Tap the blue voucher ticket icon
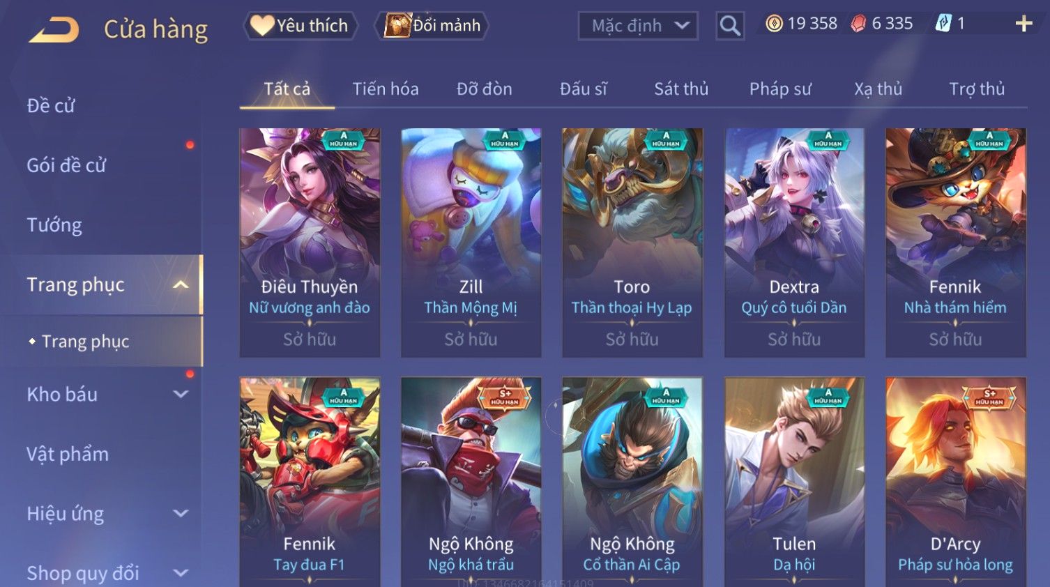Image resolution: width=1050 pixels, height=587 pixels. [943, 24]
